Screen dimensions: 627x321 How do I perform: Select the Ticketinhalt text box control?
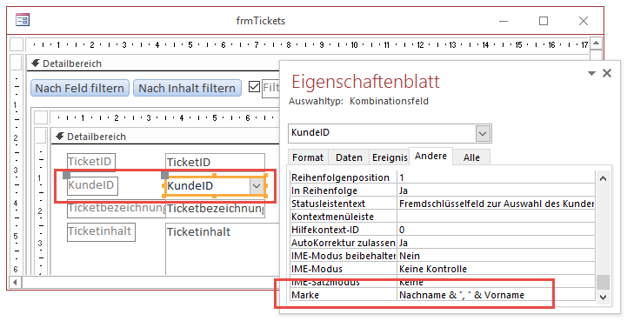(x=222, y=249)
